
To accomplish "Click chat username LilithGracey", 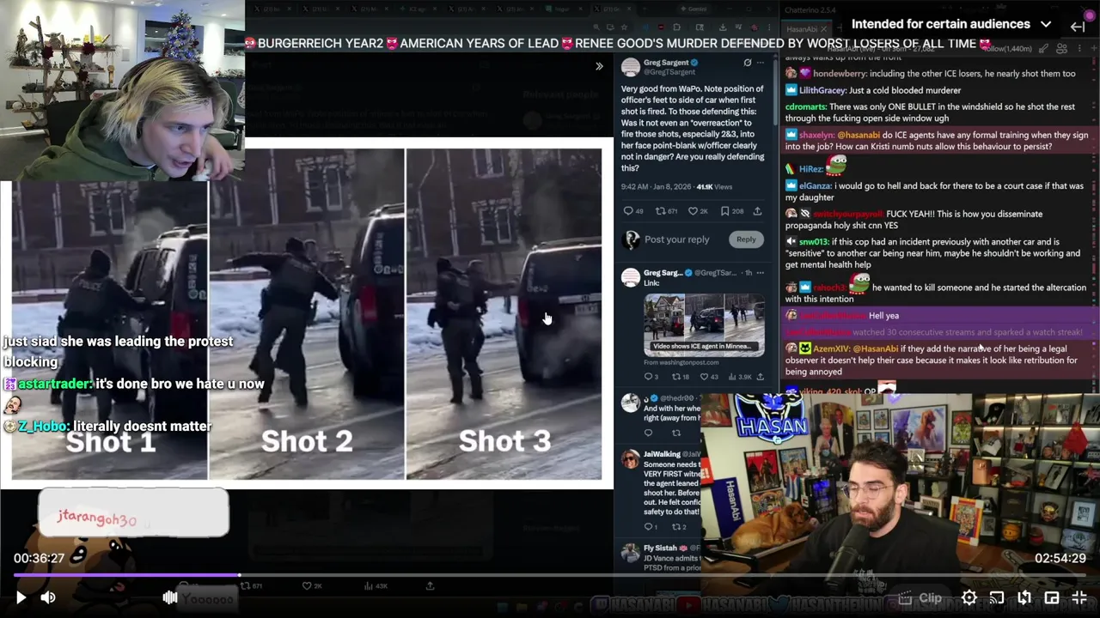I will click(822, 90).
